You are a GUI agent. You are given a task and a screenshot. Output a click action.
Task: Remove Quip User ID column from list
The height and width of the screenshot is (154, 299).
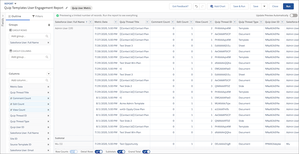(48, 127)
